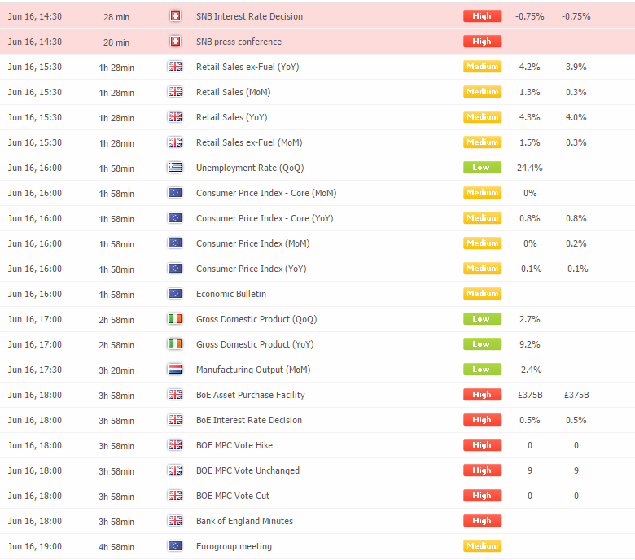The width and height of the screenshot is (635, 560).
Task: Open BoE Asset Purchase Facility event
Action: coord(251,395)
